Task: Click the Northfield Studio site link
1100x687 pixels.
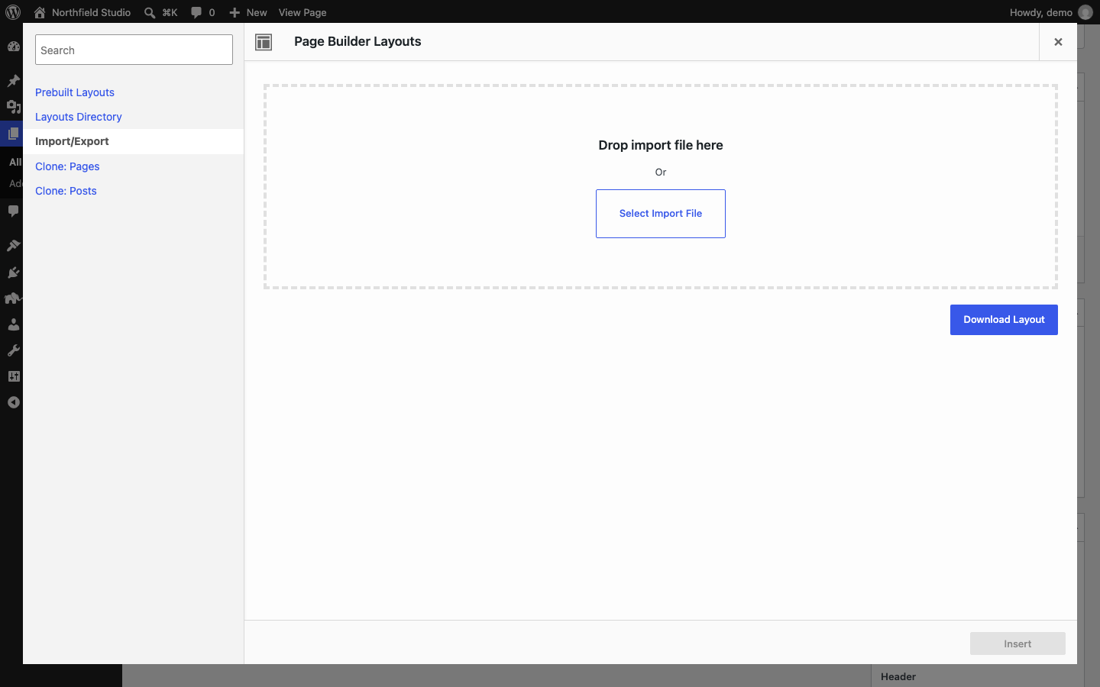Action: pyautogui.click(x=91, y=12)
